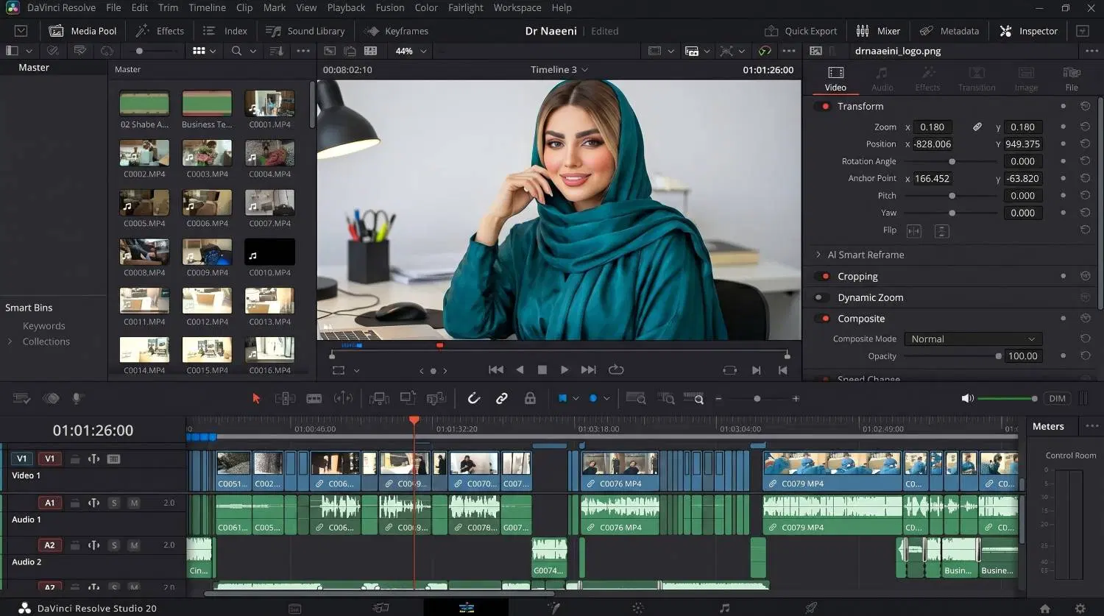Toggle the Transform enable switch
The height and width of the screenshot is (616, 1104).
pos(824,106)
